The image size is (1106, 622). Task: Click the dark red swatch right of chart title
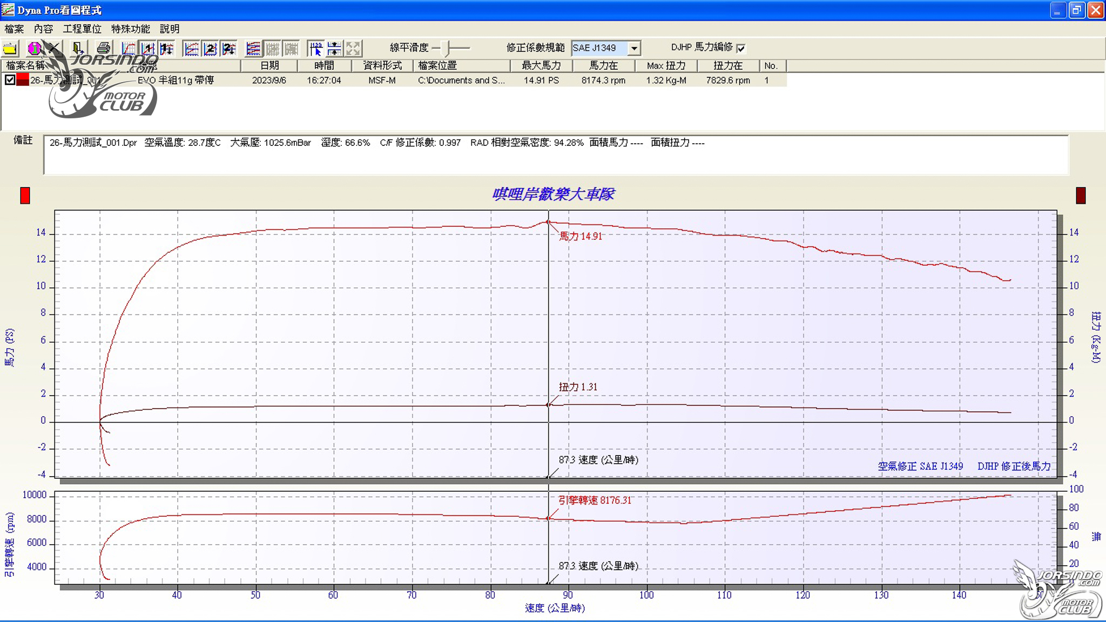tap(1081, 196)
